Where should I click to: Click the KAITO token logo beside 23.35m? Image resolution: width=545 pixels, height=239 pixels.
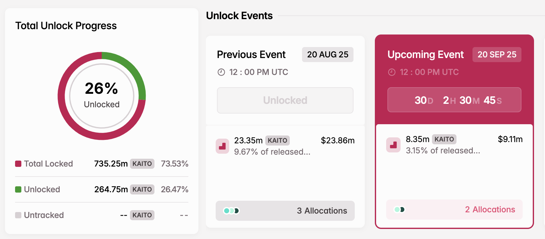click(222, 146)
